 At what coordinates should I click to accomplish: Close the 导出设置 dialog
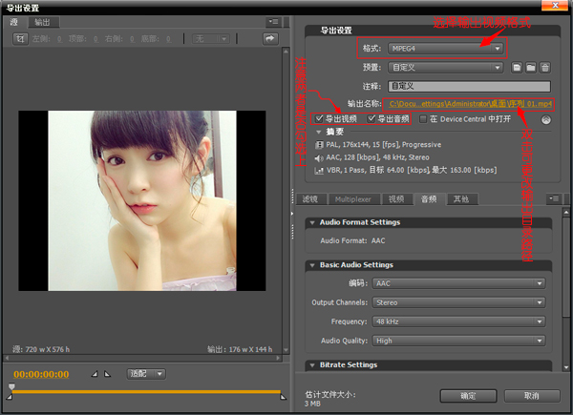tap(555, 5)
